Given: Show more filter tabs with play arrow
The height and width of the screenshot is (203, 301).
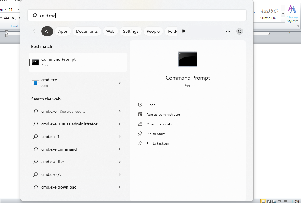Looking at the screenshot, I should (x=184, y=31).
